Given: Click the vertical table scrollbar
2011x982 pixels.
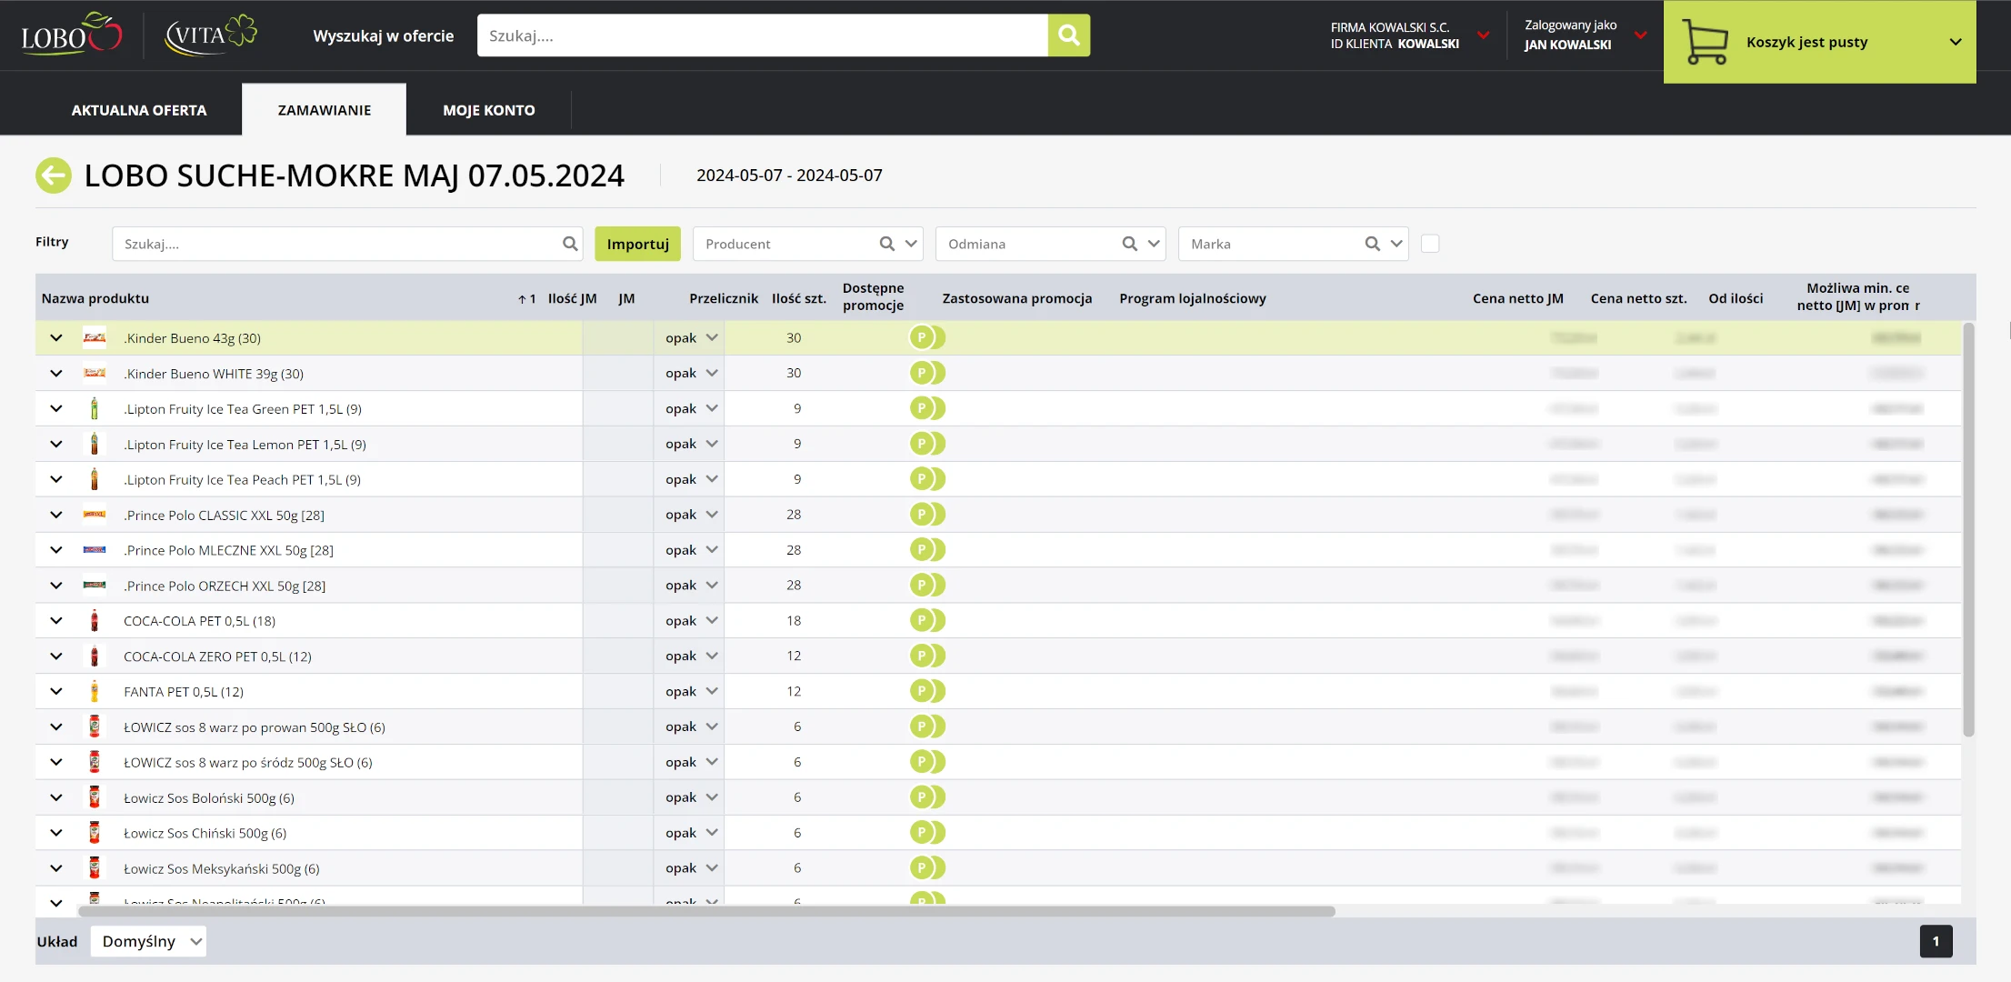Looking at the screenshot, I should 1968,529.
